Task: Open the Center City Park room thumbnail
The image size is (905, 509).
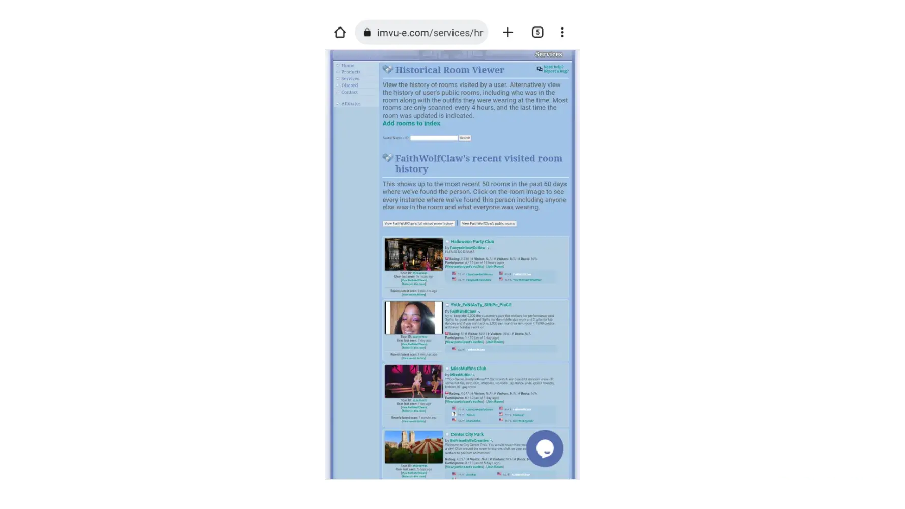Action: [x=414, y=447]
